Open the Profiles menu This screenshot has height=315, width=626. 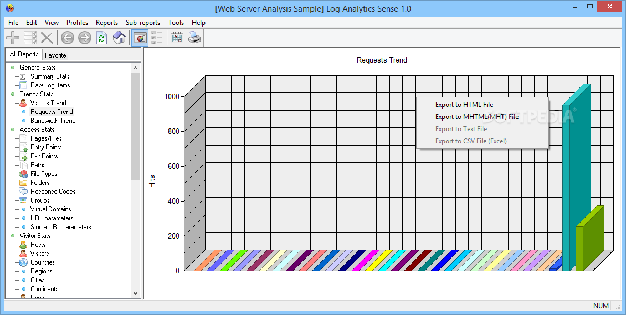77,23
